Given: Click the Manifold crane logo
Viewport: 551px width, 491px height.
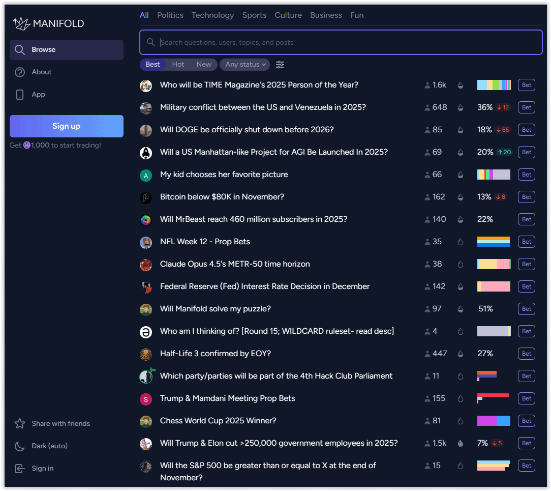Looking at the screenshot, I should [21, 23].
